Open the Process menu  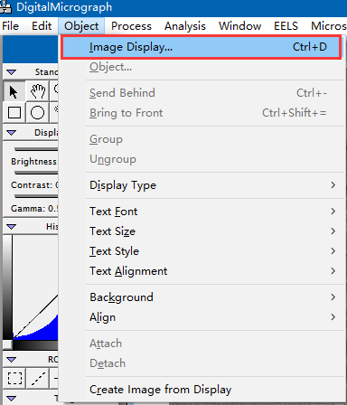pos(131,26)
